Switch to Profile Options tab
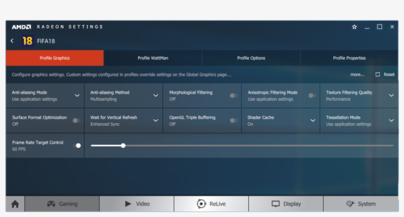The image size is (404, 217). (251, 58)
